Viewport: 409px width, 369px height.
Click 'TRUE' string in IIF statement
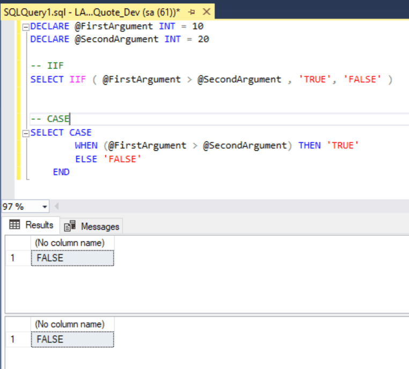pos(315,79)
